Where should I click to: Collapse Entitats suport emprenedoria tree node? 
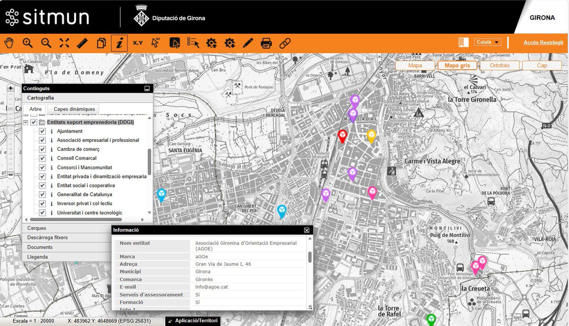coord(26,122)
